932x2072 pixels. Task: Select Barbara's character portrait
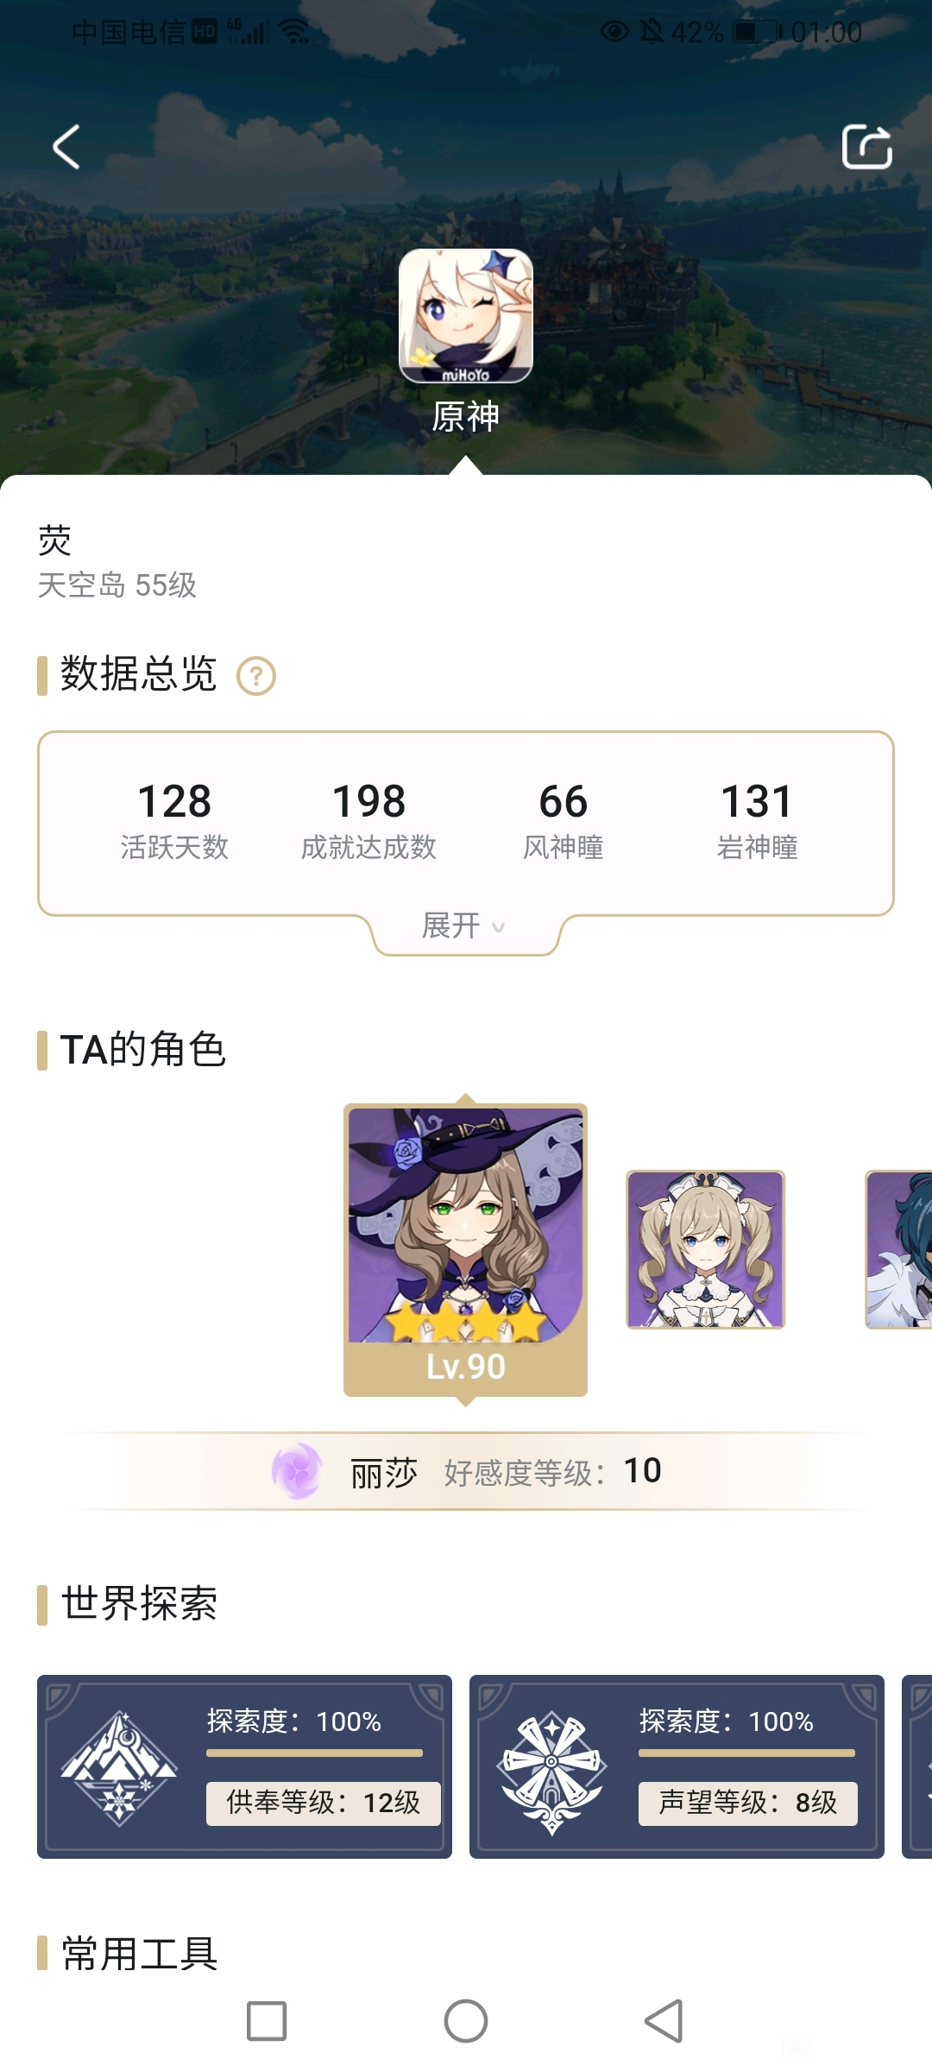coord(705,1249)
